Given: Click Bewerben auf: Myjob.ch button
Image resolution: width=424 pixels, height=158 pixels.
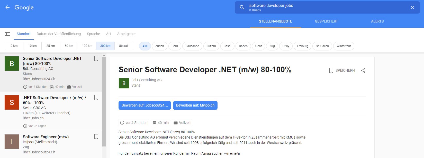Looking at the screenshot, I should pyautogui.click(x=195, y=105).
